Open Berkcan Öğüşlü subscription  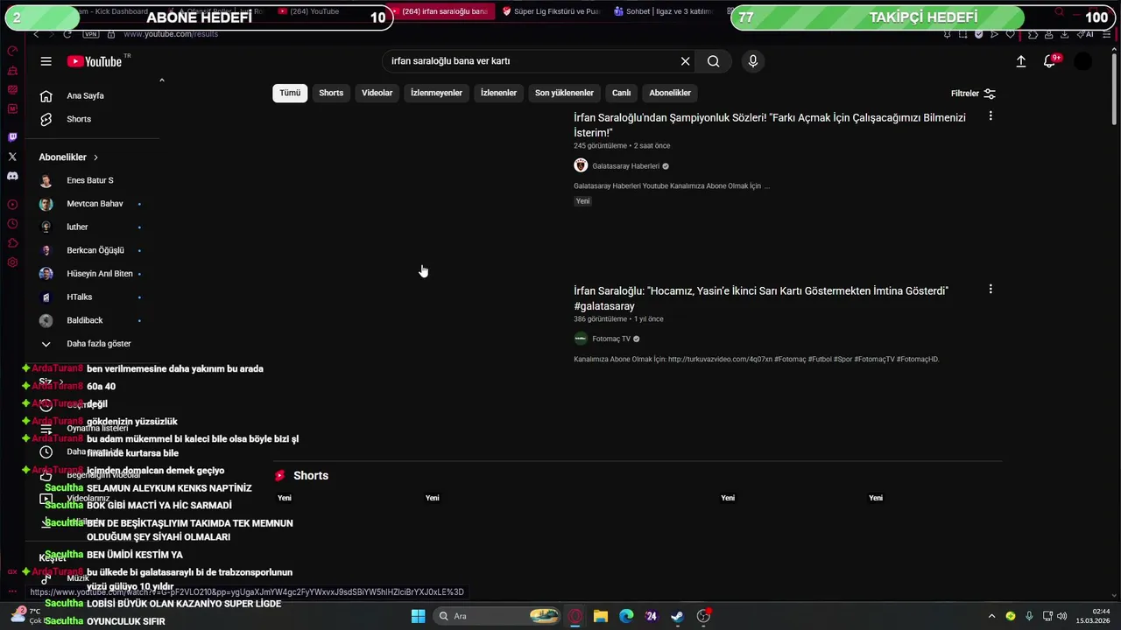click(x=95, y=250)
